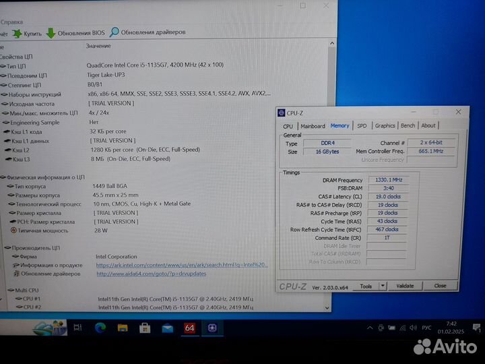Switch to AIDA64 taskbar icon
The width and height of the screenshot is (485, 364).
189,328
